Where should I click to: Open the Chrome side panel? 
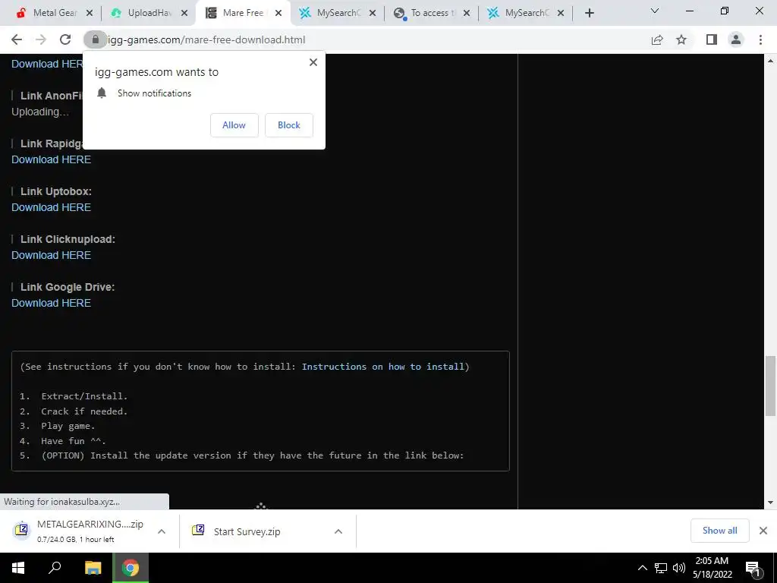pos(712,39)
